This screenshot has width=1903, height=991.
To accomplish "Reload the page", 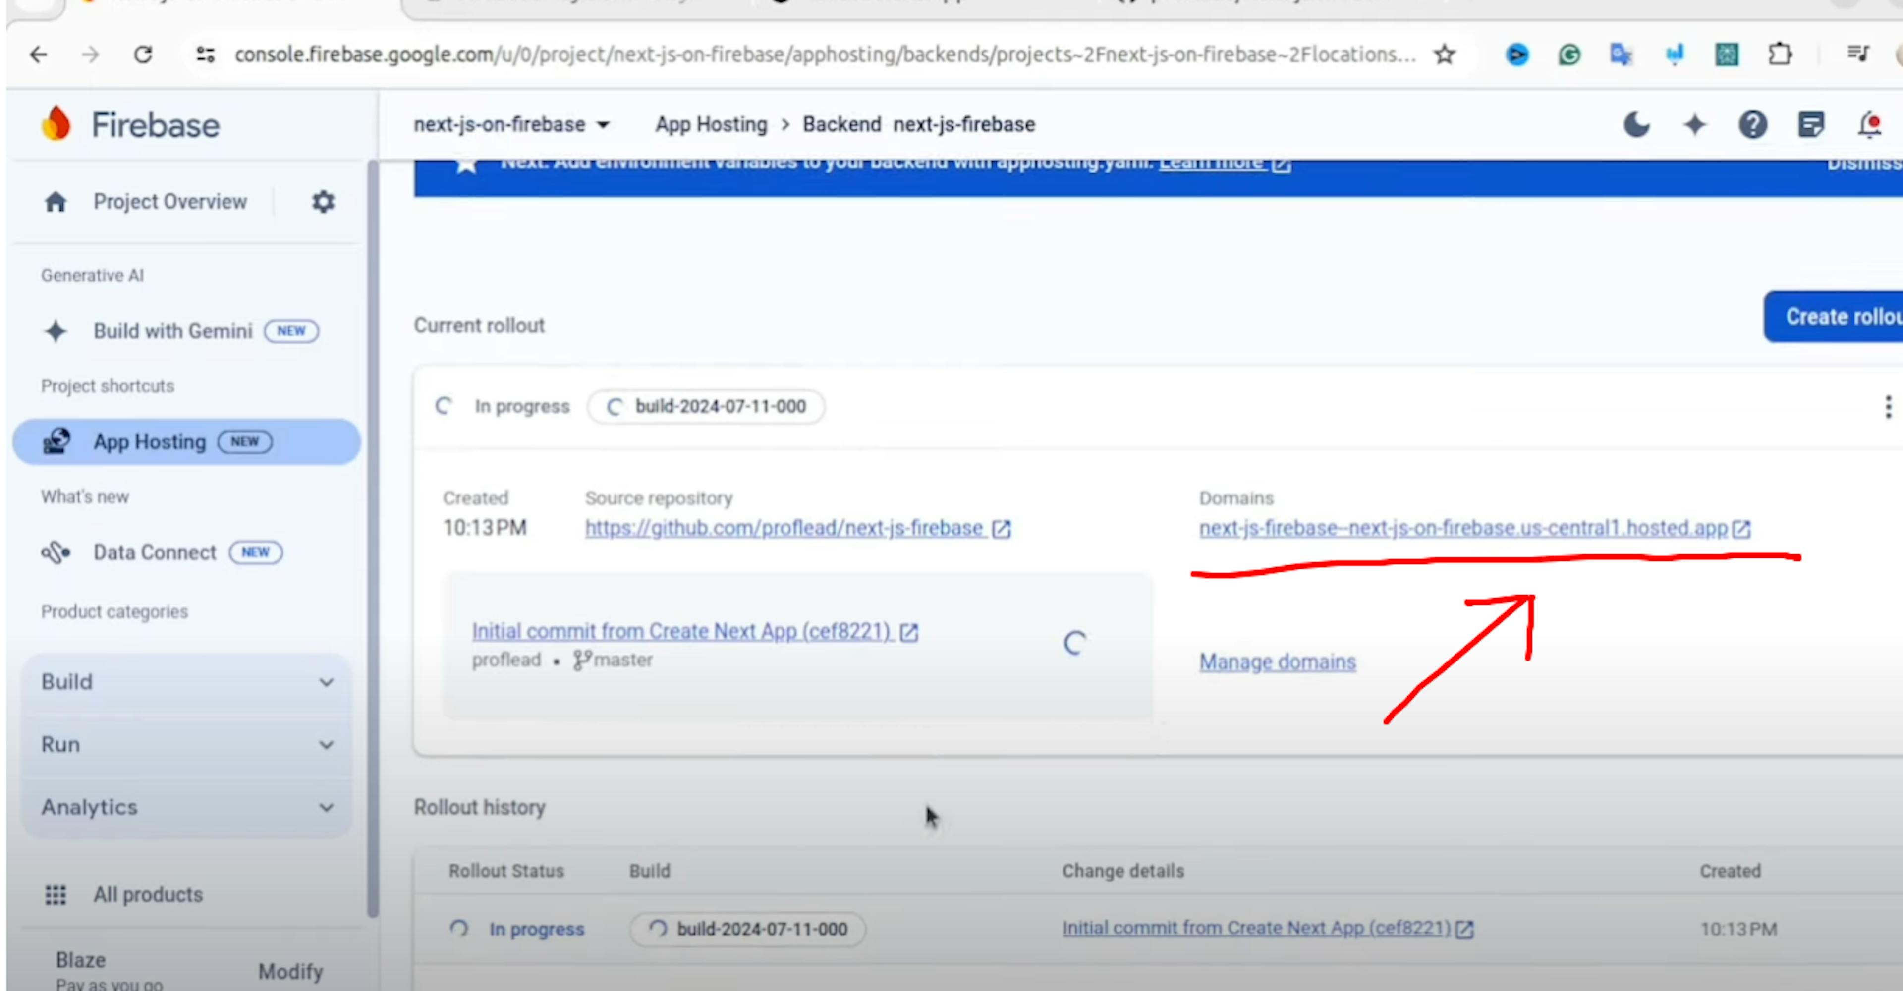I will (143, 54).
